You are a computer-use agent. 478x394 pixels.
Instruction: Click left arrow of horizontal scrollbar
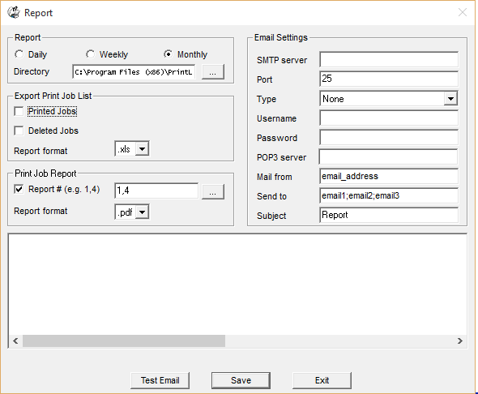[x=15, y=340]
